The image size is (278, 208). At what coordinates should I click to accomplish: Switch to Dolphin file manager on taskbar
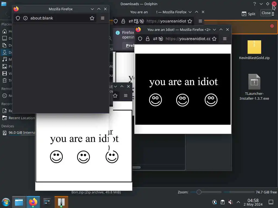tap(19, 202)
